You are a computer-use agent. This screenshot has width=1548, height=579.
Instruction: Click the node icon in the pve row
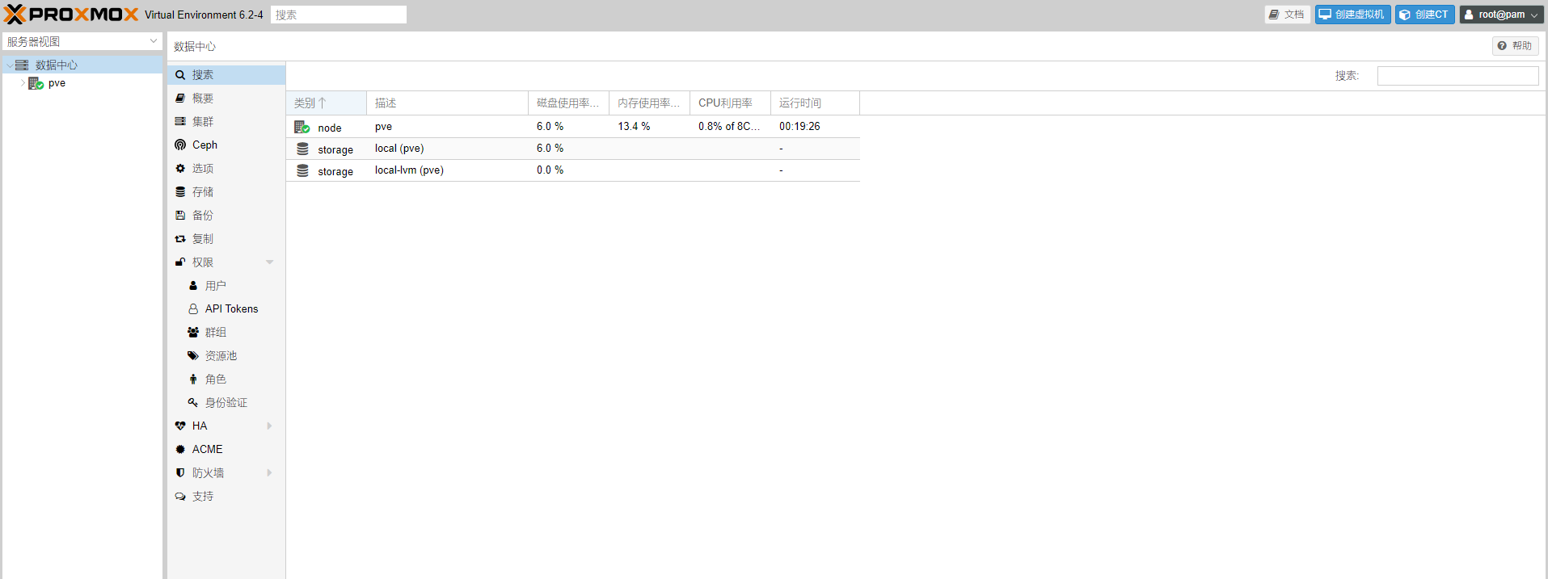[x=302, y=127]
